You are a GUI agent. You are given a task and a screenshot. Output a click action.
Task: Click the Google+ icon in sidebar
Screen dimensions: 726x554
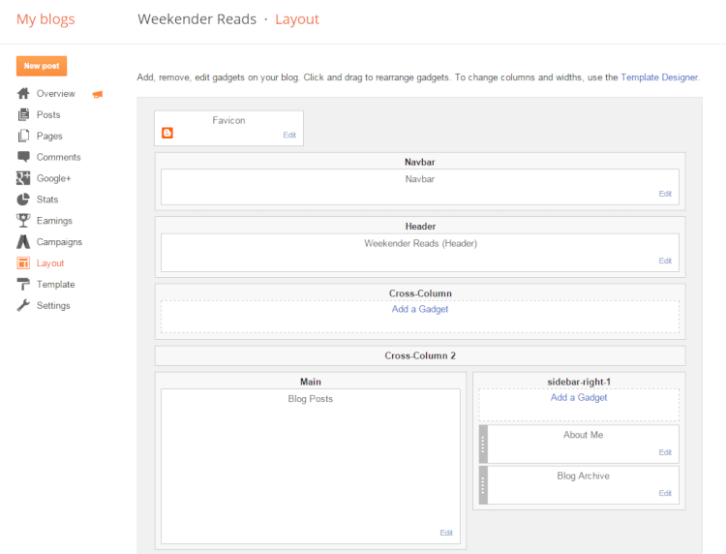[x=23, y=178]
